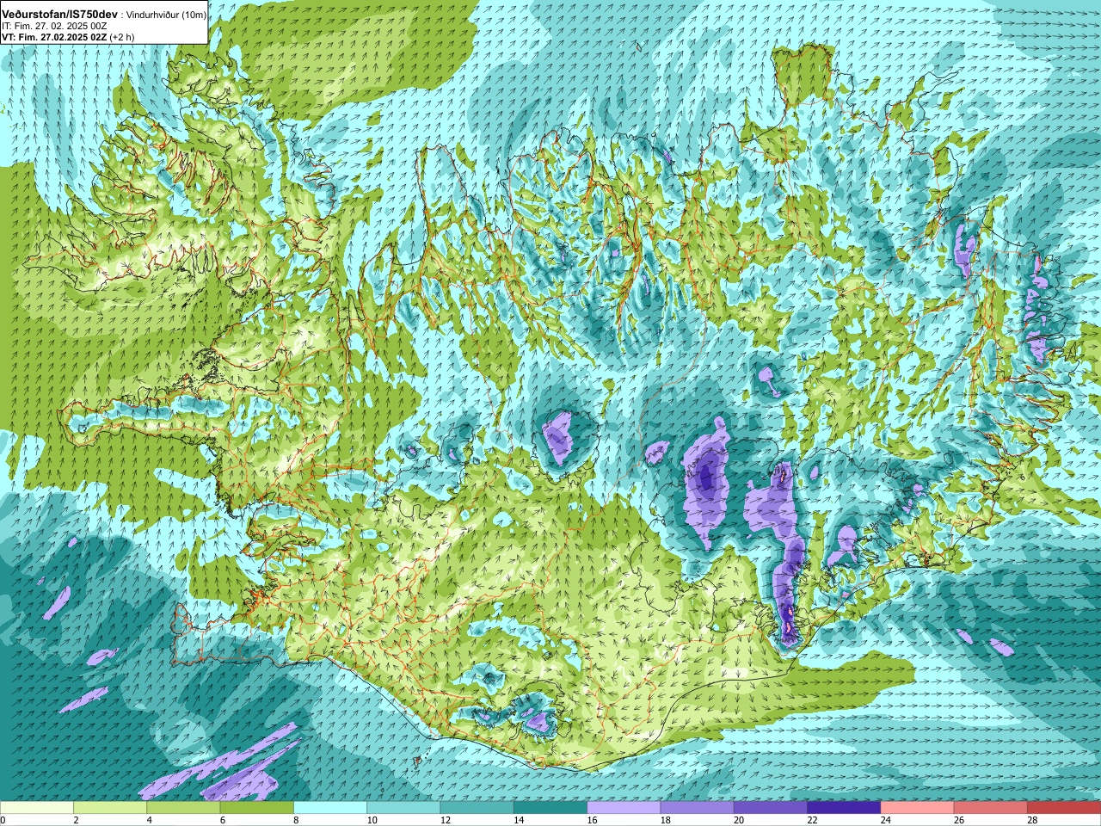Click the legend value '28'

pyautogui.click(x=1034, y=820)
